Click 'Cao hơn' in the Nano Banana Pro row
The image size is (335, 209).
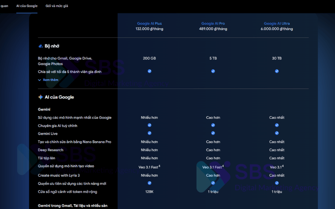(x=213, y=142)
